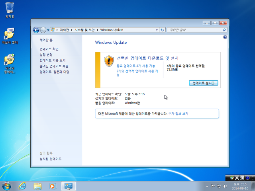
Task: Open 제어판 홈 link in sidebar
Action: (46, 40)
